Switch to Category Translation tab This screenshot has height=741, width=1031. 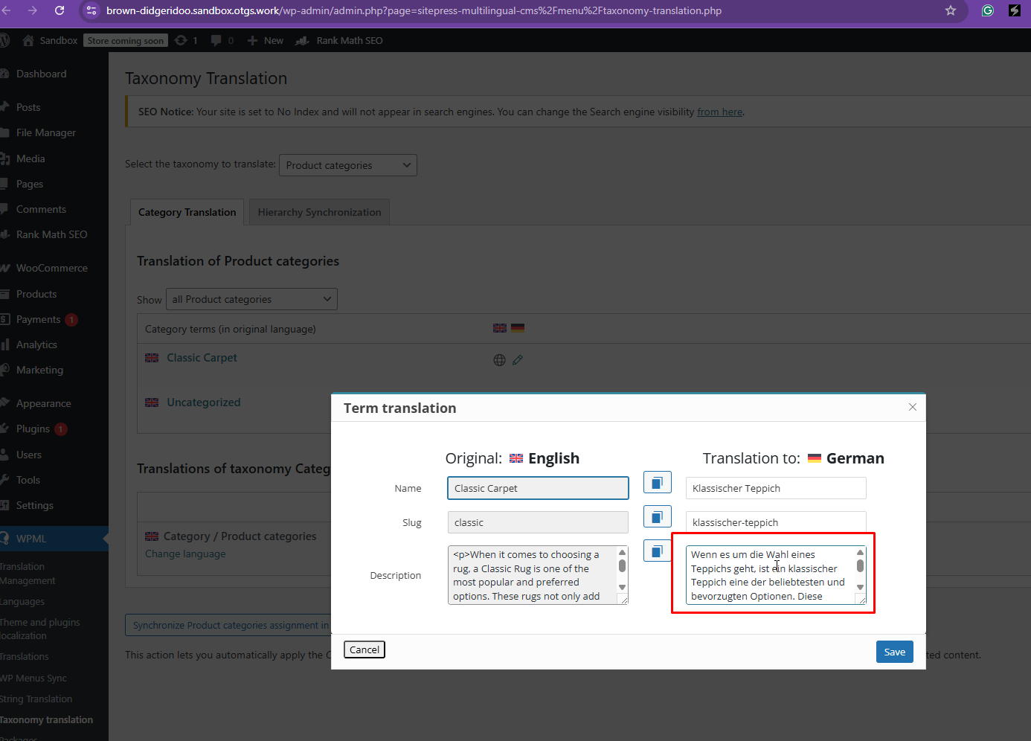tap(187, 212)
